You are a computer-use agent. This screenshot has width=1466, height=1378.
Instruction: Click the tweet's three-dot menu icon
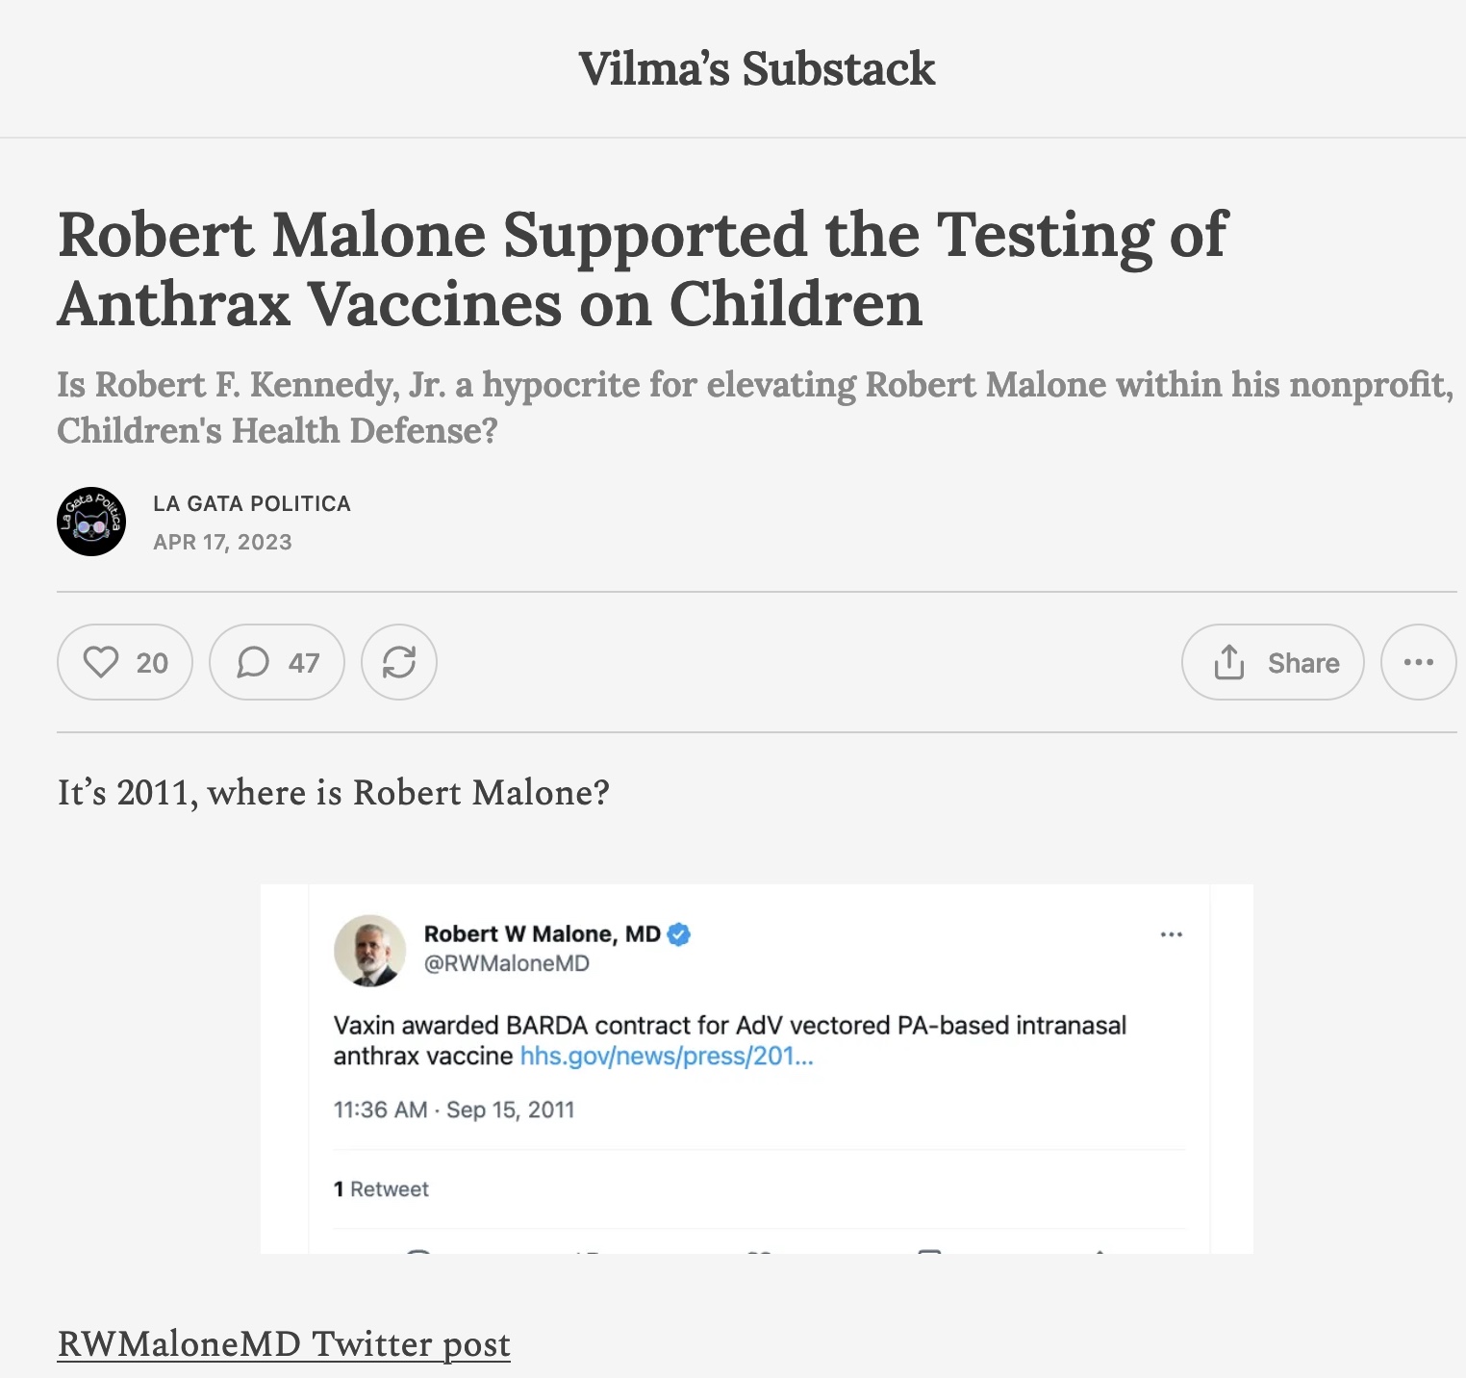(1171, 934)
